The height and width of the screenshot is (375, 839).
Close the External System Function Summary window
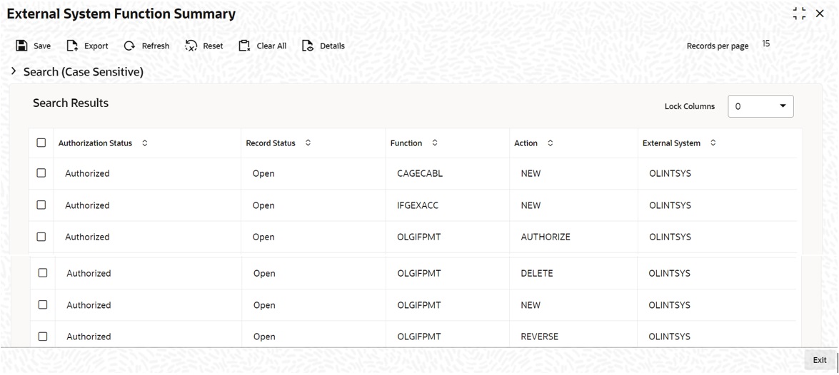point(820,14)
